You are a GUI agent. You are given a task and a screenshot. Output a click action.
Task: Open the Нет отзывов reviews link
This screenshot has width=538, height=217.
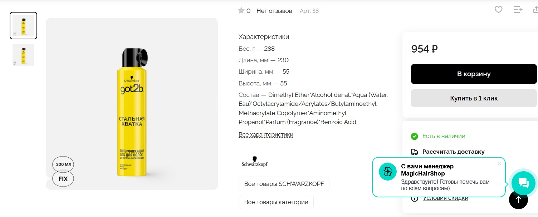tap(274, 11)
